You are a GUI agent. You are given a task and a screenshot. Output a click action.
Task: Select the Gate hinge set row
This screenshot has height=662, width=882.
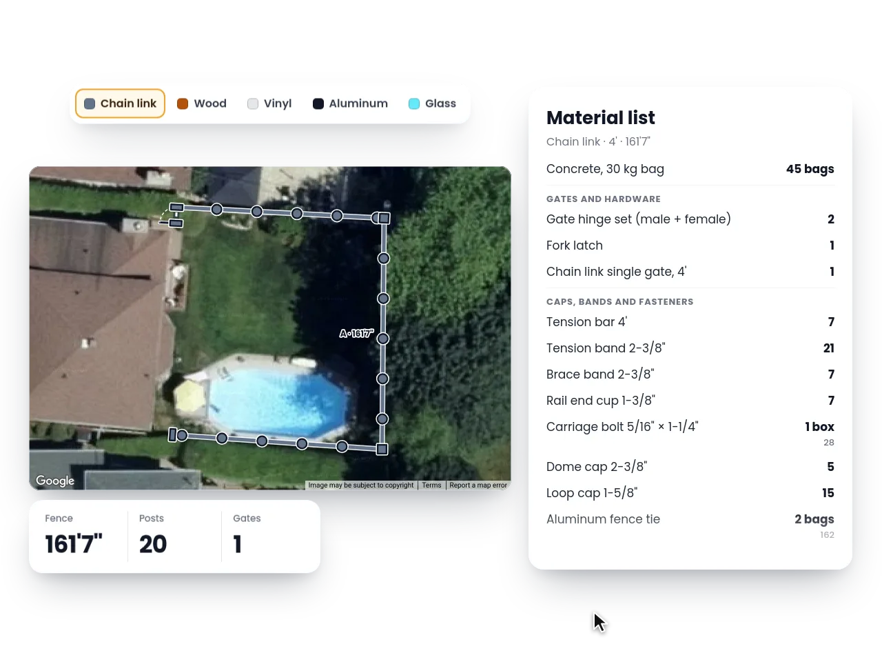pyautogui.click(x=690, y=219)
